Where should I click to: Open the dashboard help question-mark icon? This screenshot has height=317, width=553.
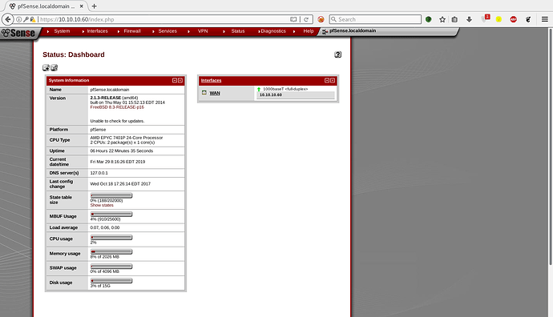(338, 54)
